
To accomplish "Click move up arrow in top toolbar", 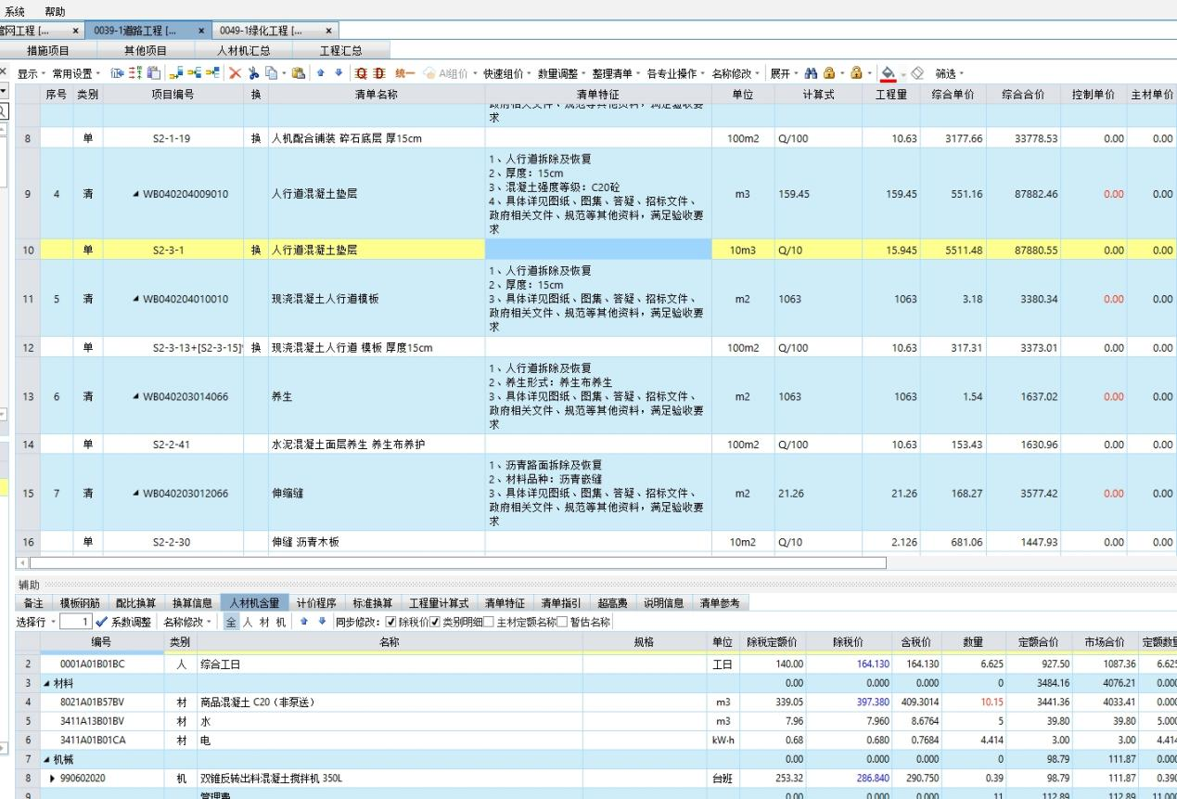I will pyautogui.click(x=321, y=72).
